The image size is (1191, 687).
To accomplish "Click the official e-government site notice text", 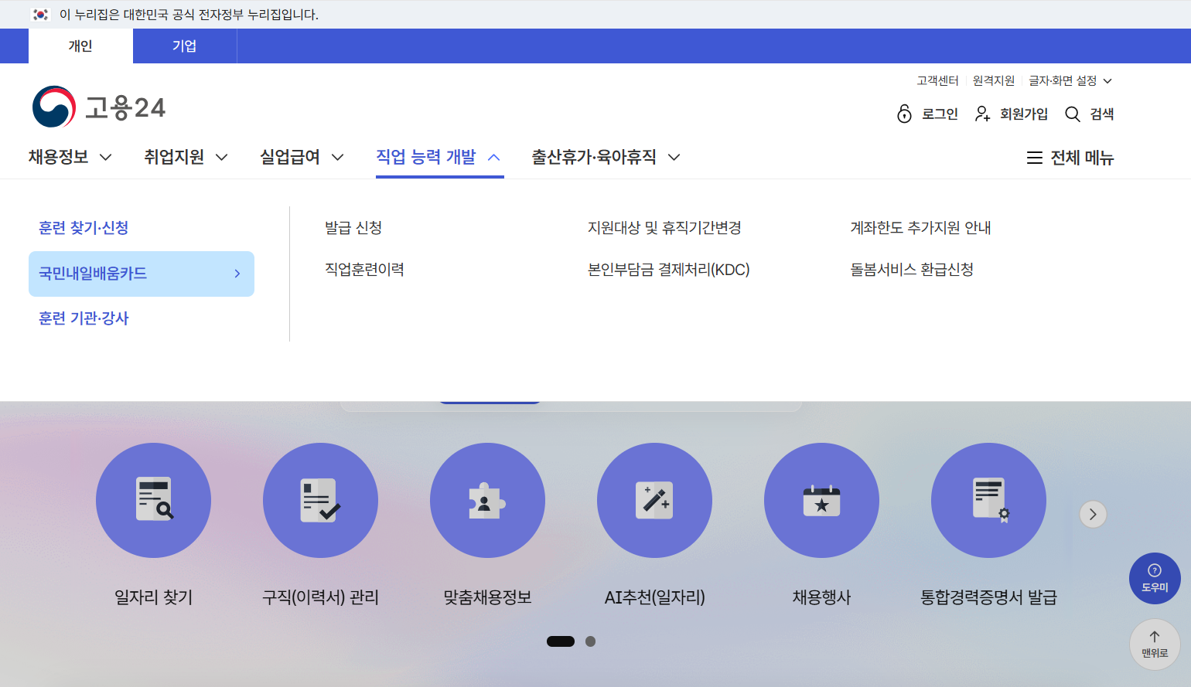I will [x=189, y=15].
